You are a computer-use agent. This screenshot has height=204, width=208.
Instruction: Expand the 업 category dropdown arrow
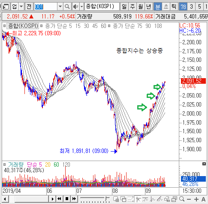(x=21, y=6)
